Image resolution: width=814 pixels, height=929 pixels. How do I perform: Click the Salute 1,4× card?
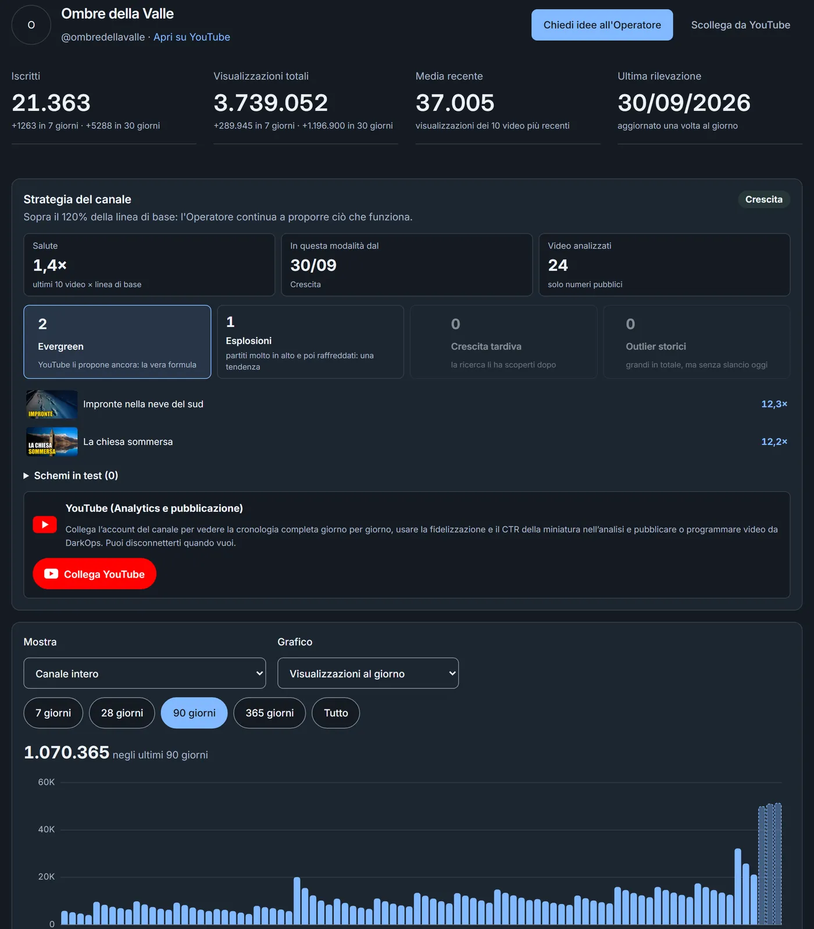[x=149, y=265]
